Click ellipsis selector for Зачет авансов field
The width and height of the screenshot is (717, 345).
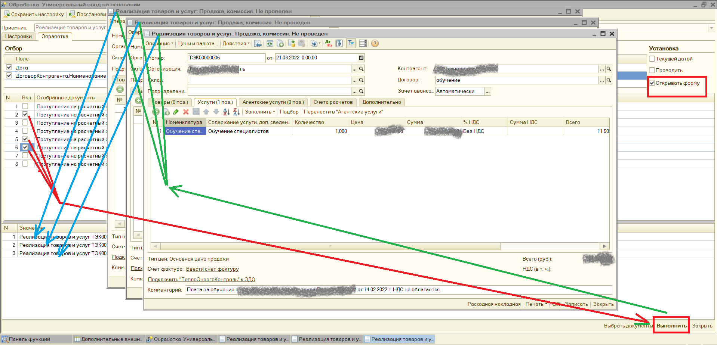(487, 91)
